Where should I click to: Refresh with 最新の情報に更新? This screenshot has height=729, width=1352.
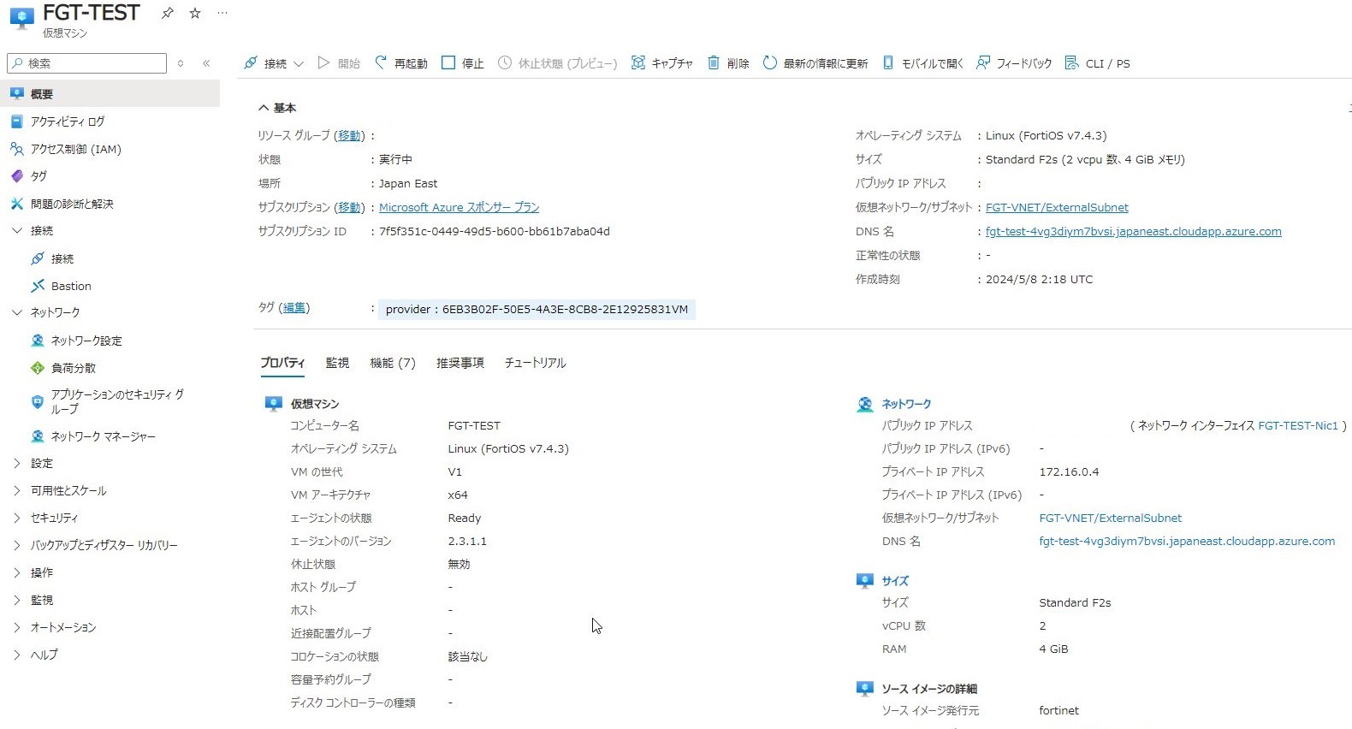[x=815, y=63]
